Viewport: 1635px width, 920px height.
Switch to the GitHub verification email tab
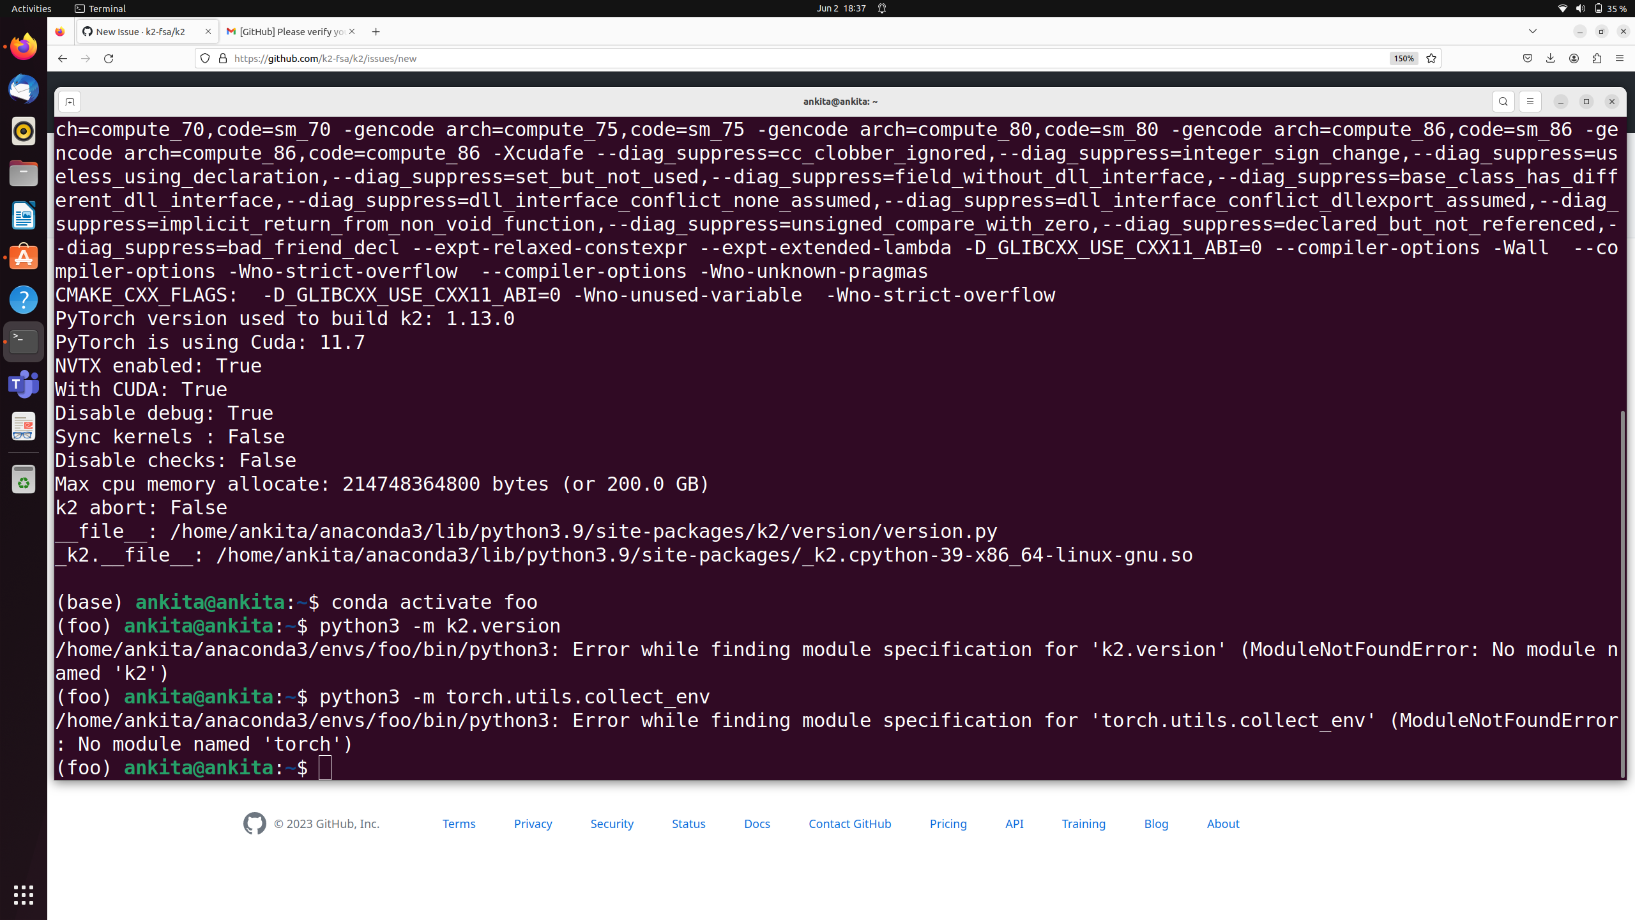[x=285, y=31]
